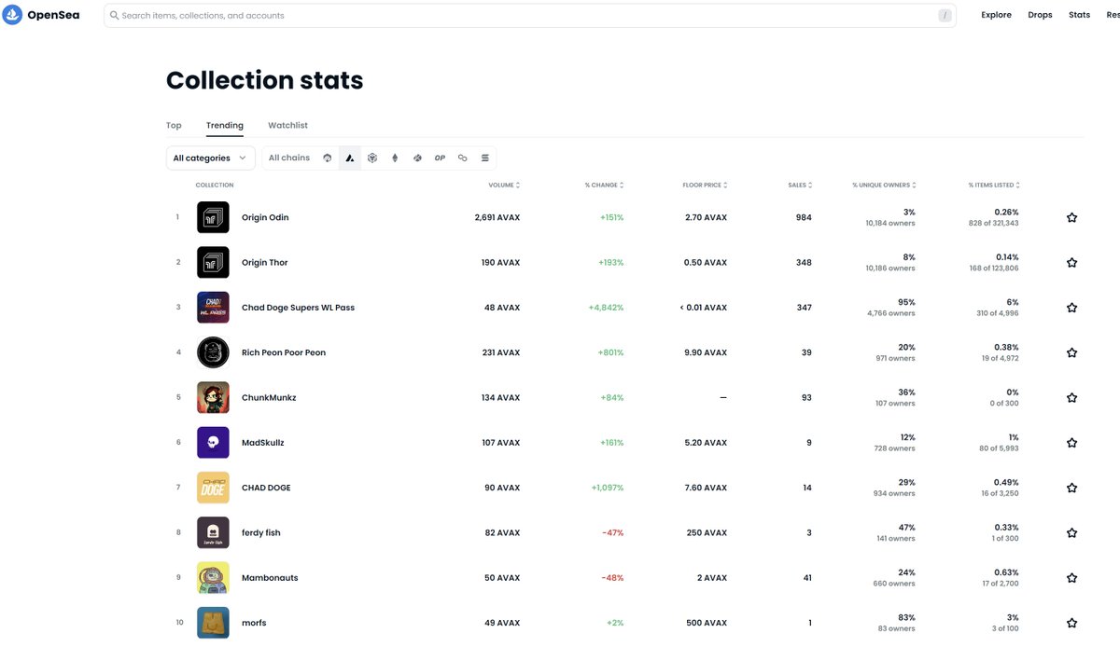Screen dimensions: 1120x647
Task: Open ferdy fish collection thumbnail
Action: click(x=213, y=532)
